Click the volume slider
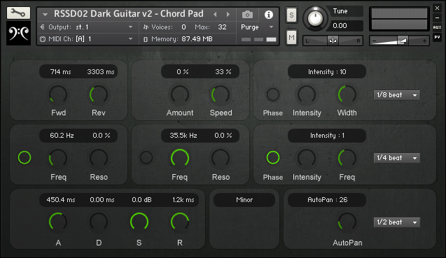Screen dimensions: 446x258 click(x=399, y=41)
